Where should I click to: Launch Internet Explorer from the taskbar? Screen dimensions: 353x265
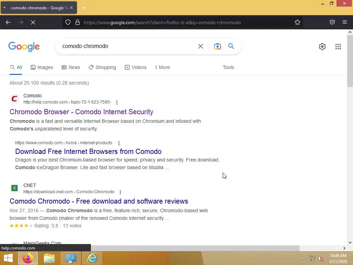(x=92, y=258)
